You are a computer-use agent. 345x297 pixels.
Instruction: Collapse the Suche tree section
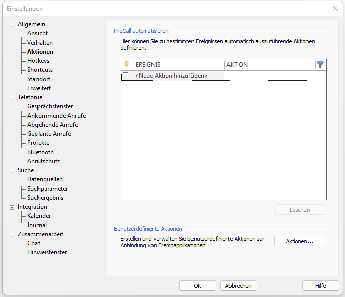13,170
